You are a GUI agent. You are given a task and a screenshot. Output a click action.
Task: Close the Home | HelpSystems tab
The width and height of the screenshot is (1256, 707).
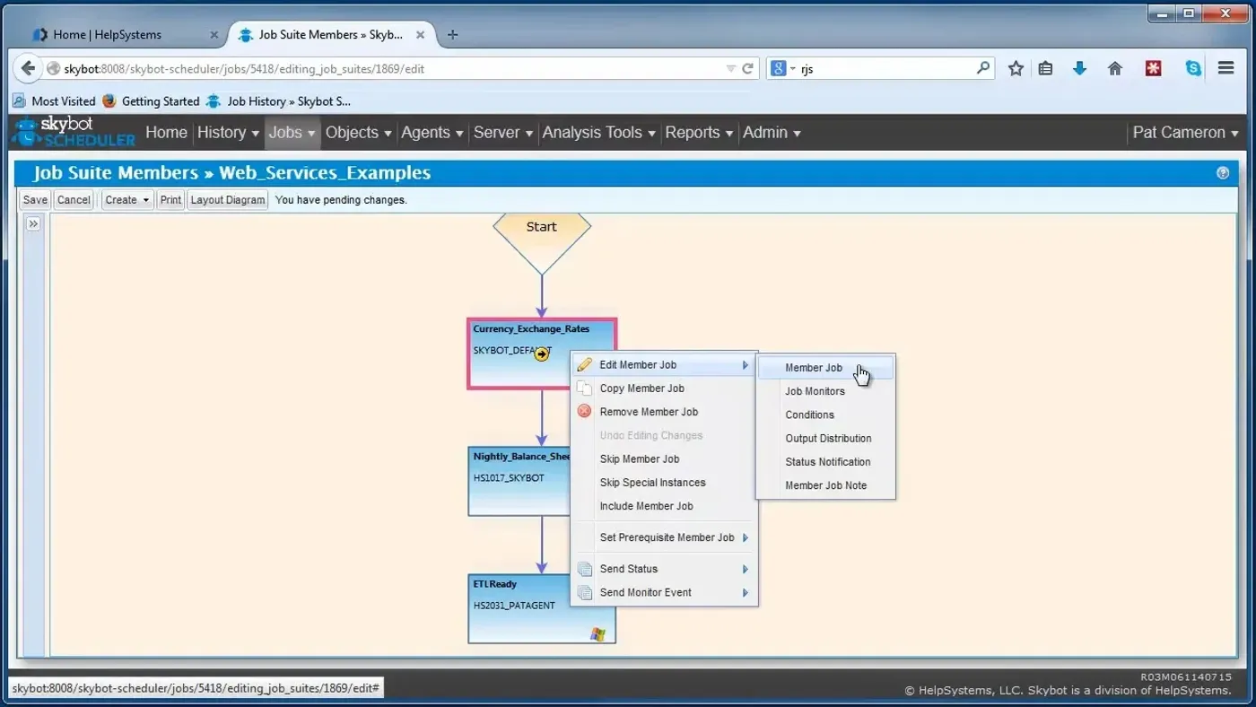[x=214, y=35]
